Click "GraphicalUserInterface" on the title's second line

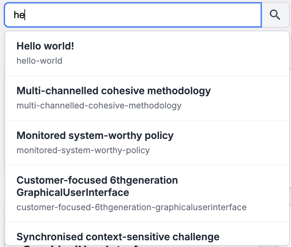(x=73, y=193)
